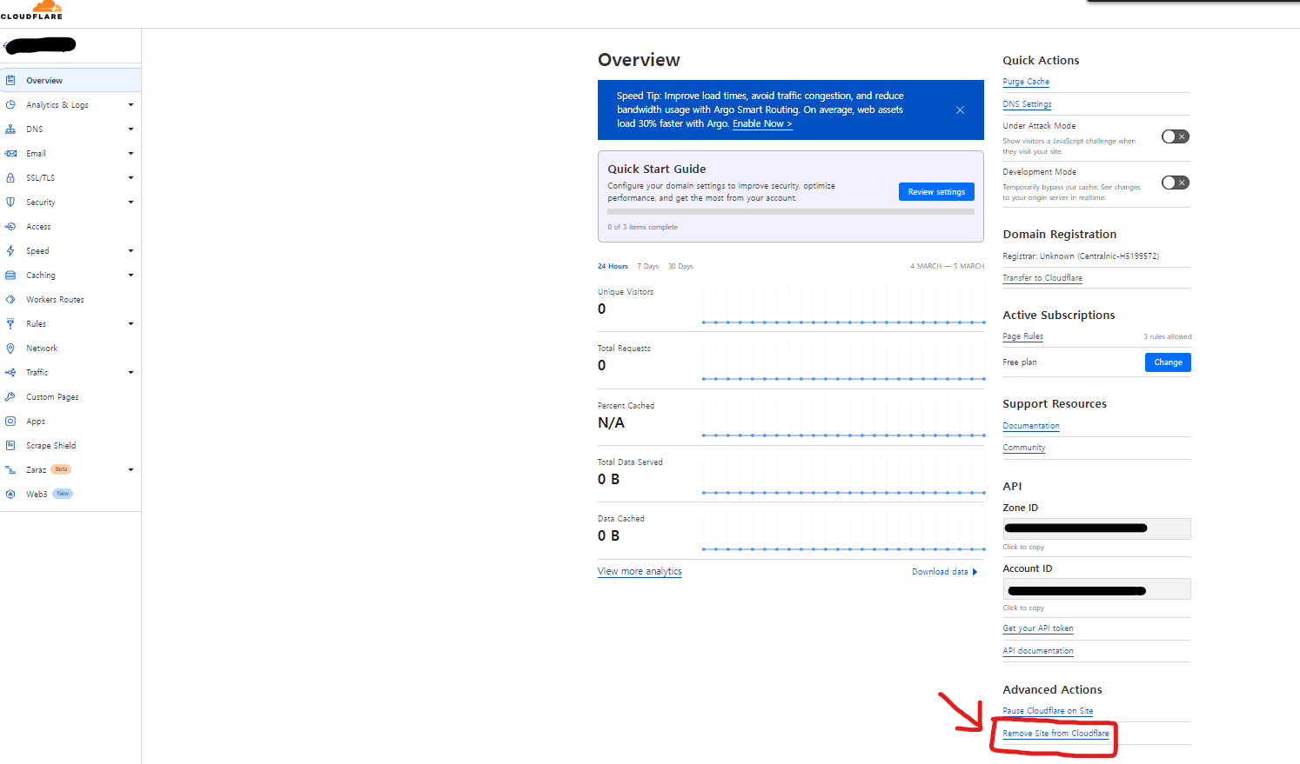Click the Overview sidebar icon

[10, 80]
